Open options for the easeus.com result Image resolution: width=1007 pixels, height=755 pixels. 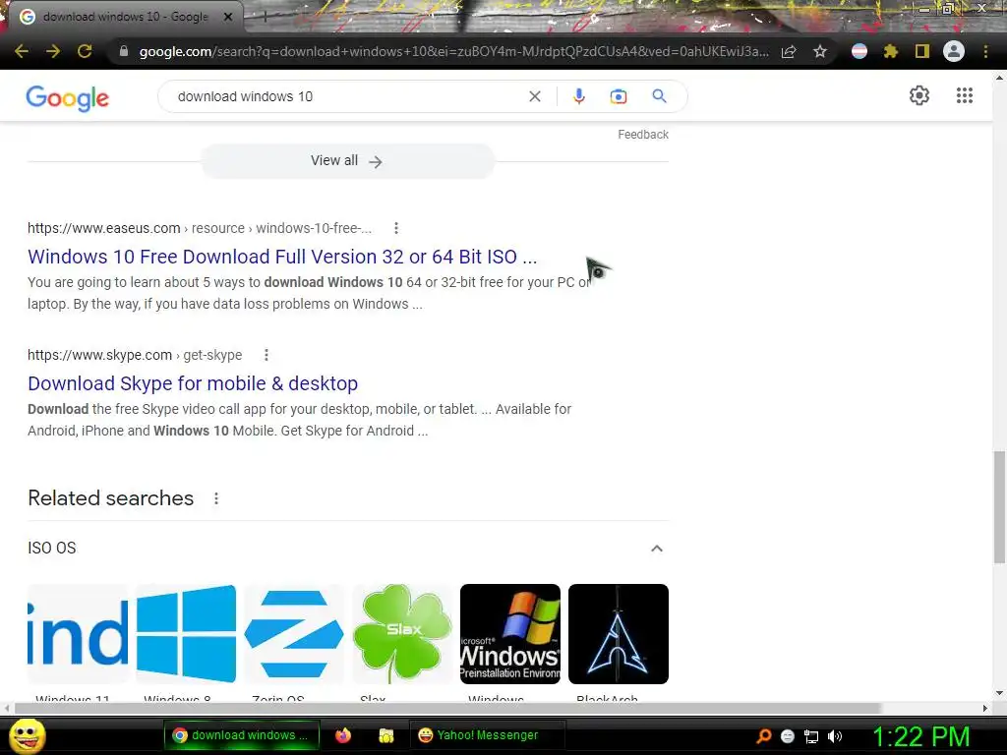tap(396, 228)
